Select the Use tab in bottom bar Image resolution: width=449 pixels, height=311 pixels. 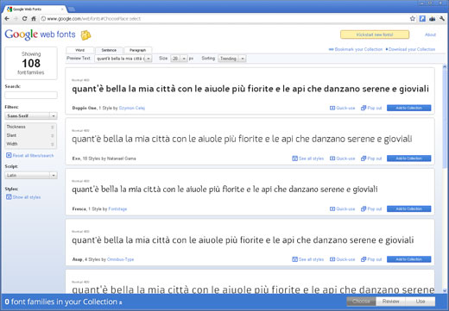421,302
